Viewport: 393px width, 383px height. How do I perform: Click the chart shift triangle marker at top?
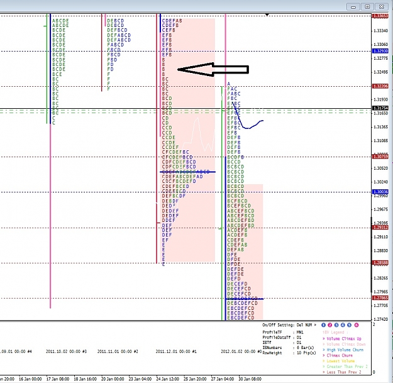pos(267,15)
